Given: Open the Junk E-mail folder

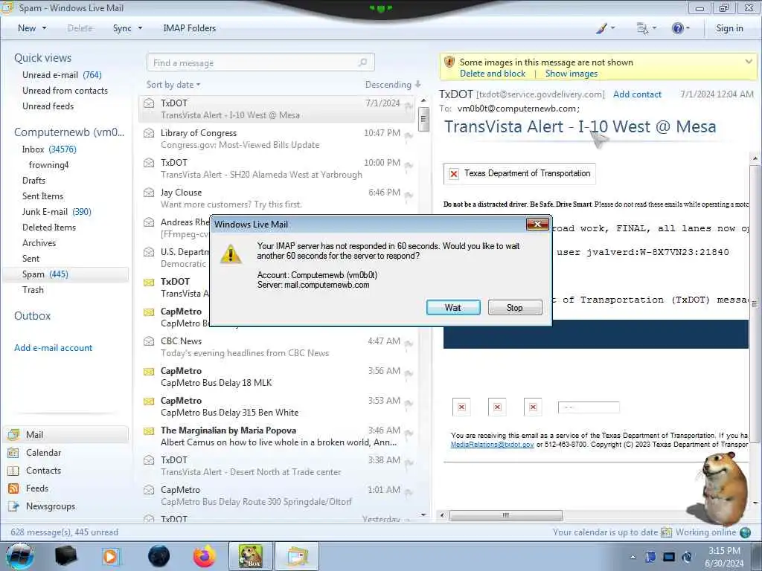Looking at the screenshot, I should [x=57, y=211].
